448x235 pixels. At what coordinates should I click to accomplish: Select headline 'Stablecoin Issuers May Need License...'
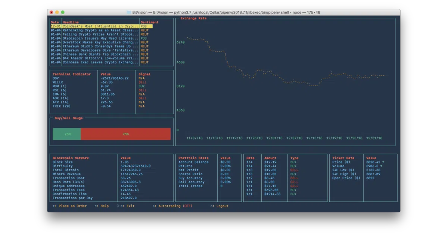(100, 38)
